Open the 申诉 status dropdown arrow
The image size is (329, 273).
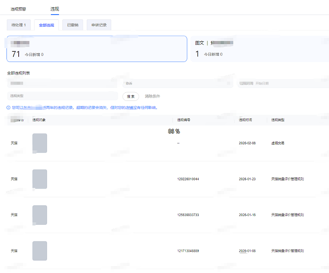pyautogui.click(x=229, y=83)
